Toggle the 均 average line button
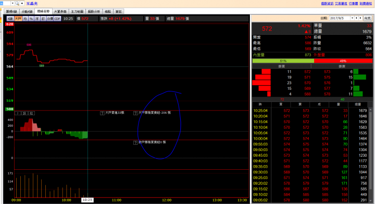The width and height of the screenshot is (375, 204). coord(25,19)
